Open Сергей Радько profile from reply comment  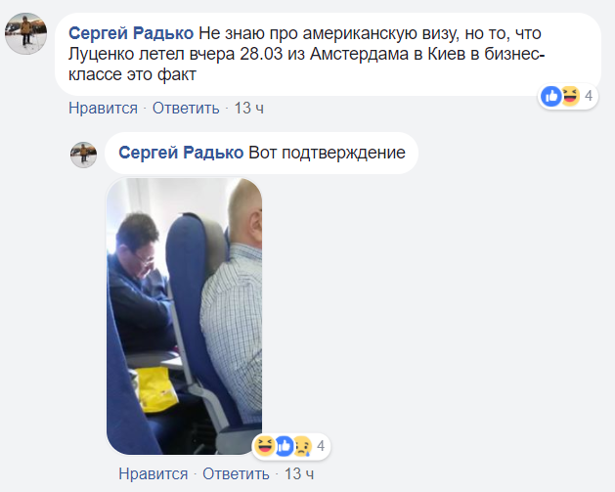(x=181, y=153)
